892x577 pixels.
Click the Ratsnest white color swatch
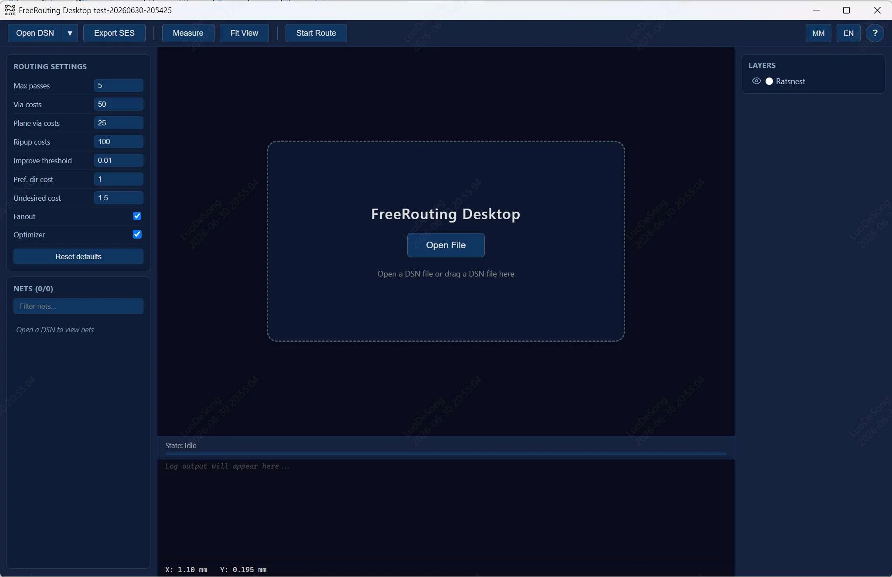(769, 81)
